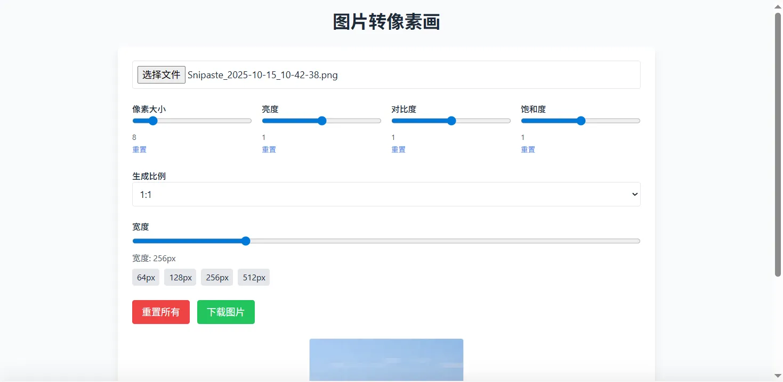Click the 重置 link under 对比度
Screen dimensions: 783x382
pos(398,150)
